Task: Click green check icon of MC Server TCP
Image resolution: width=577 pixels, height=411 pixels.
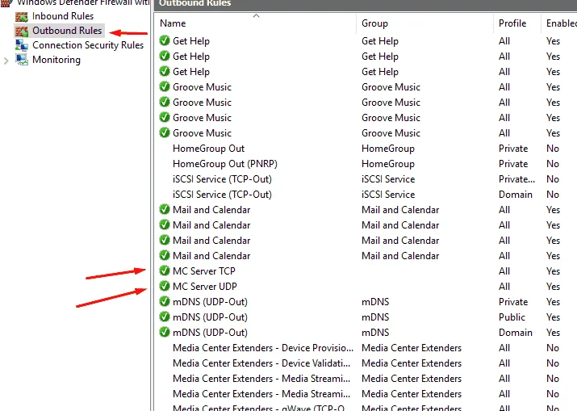Action: (165, 271)
